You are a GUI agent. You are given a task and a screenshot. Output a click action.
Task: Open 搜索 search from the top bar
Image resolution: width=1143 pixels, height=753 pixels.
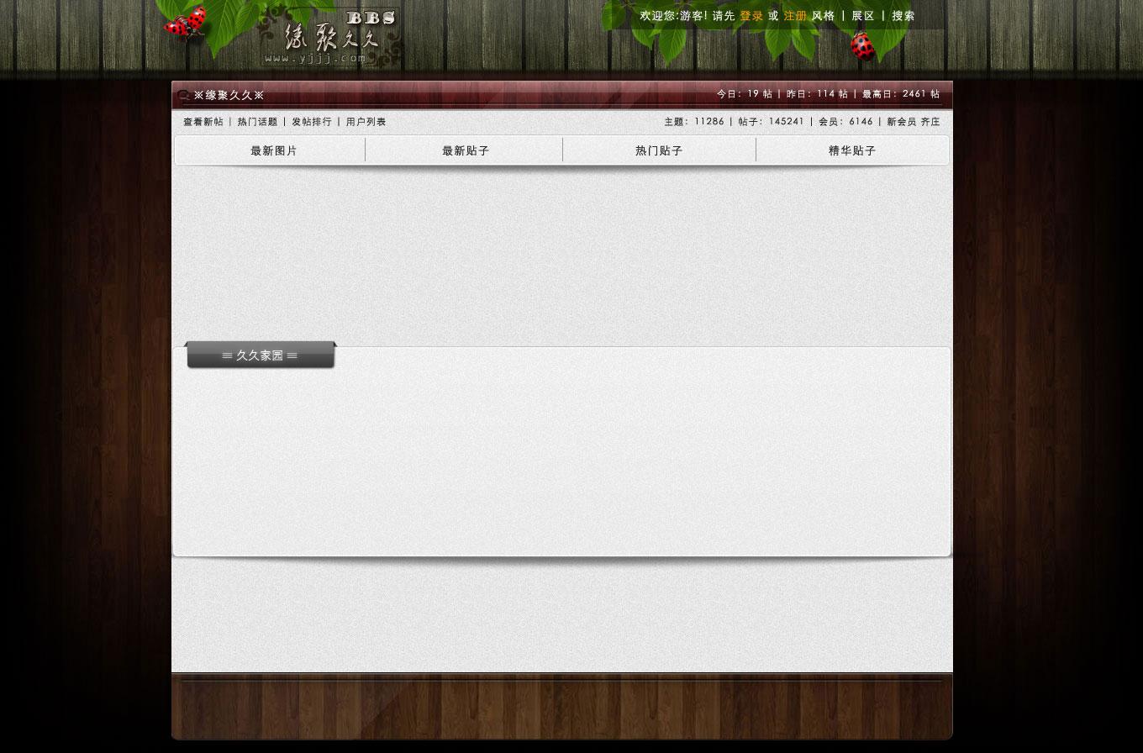point(903,16)
